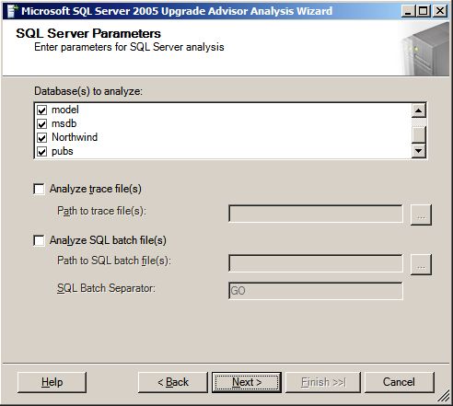Click the SQL Batch Separator field
The height and width of the screenshot is (406, 453).
pos(316,291)
